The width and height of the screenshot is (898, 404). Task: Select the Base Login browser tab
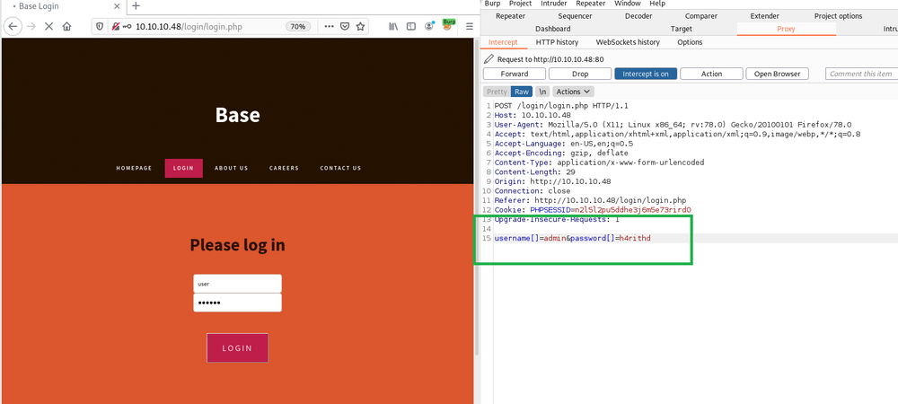tap(63, 6)
